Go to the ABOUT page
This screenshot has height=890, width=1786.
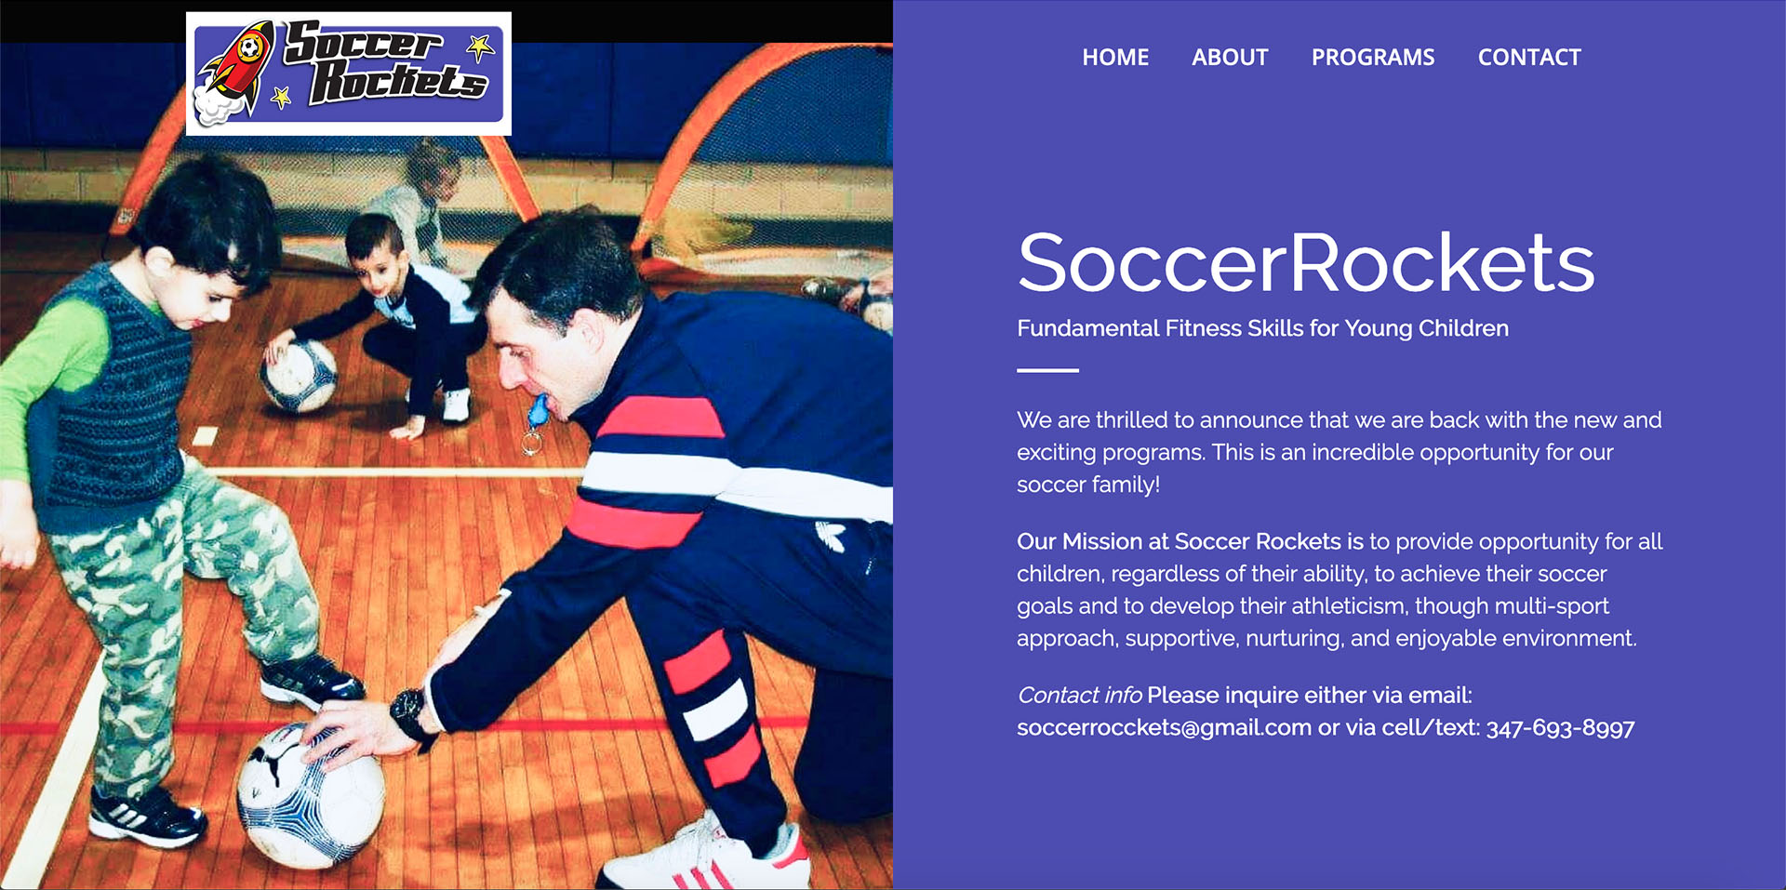pos(1230,57)
